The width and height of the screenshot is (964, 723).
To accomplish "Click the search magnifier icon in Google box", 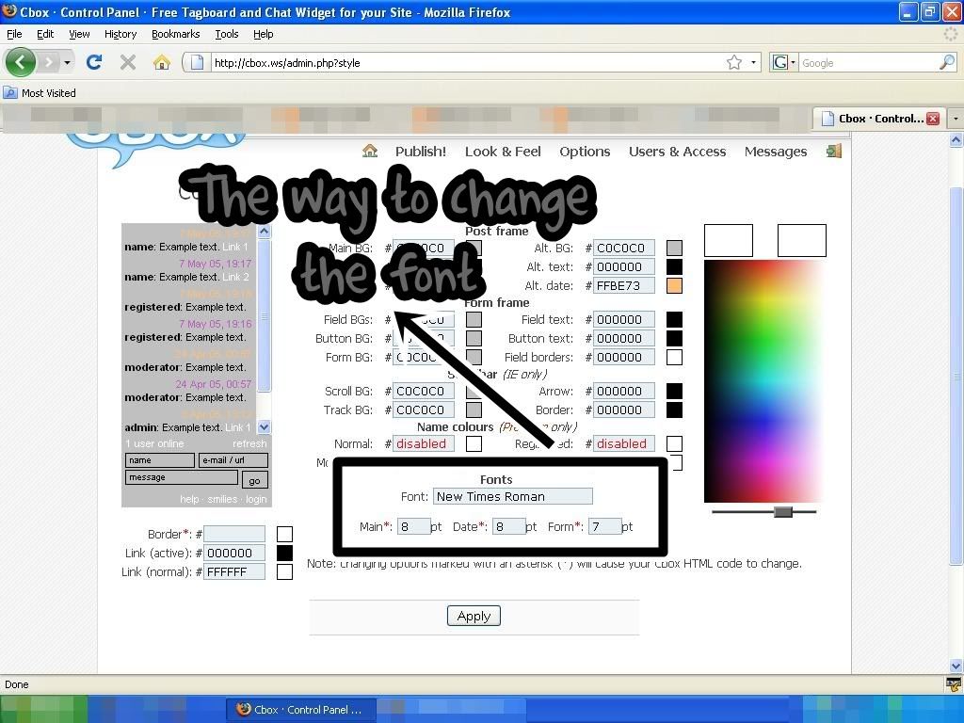I will (946, 62).
